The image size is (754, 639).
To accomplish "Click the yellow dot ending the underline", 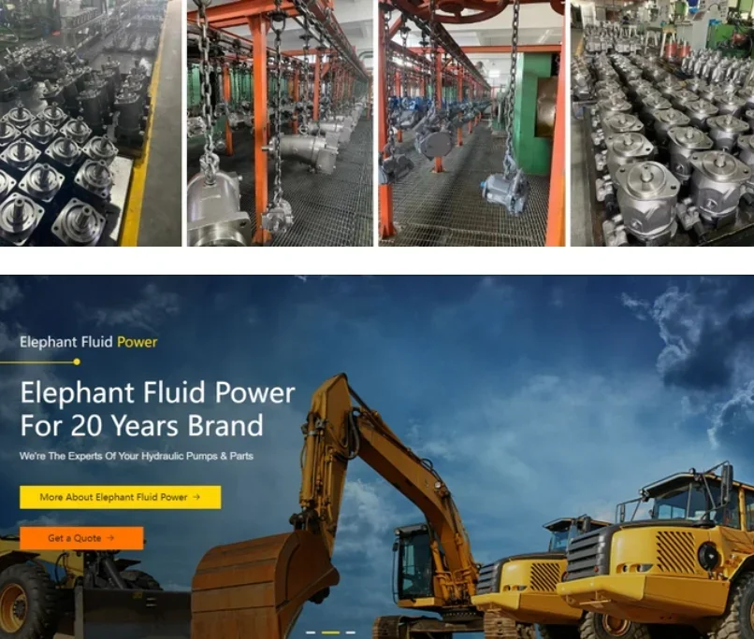I will click(77, 362).
